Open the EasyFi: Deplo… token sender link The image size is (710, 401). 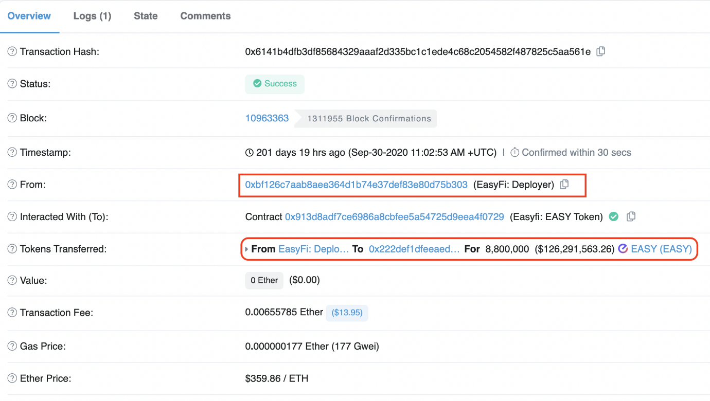pyautogui.click(x=314, y=249)
